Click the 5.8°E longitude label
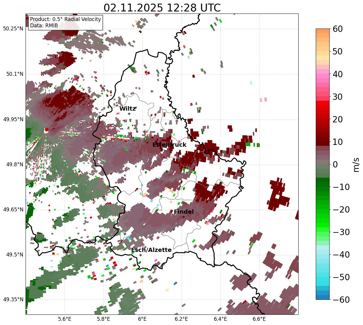This screenshot has height=325, width=363. 103,319
